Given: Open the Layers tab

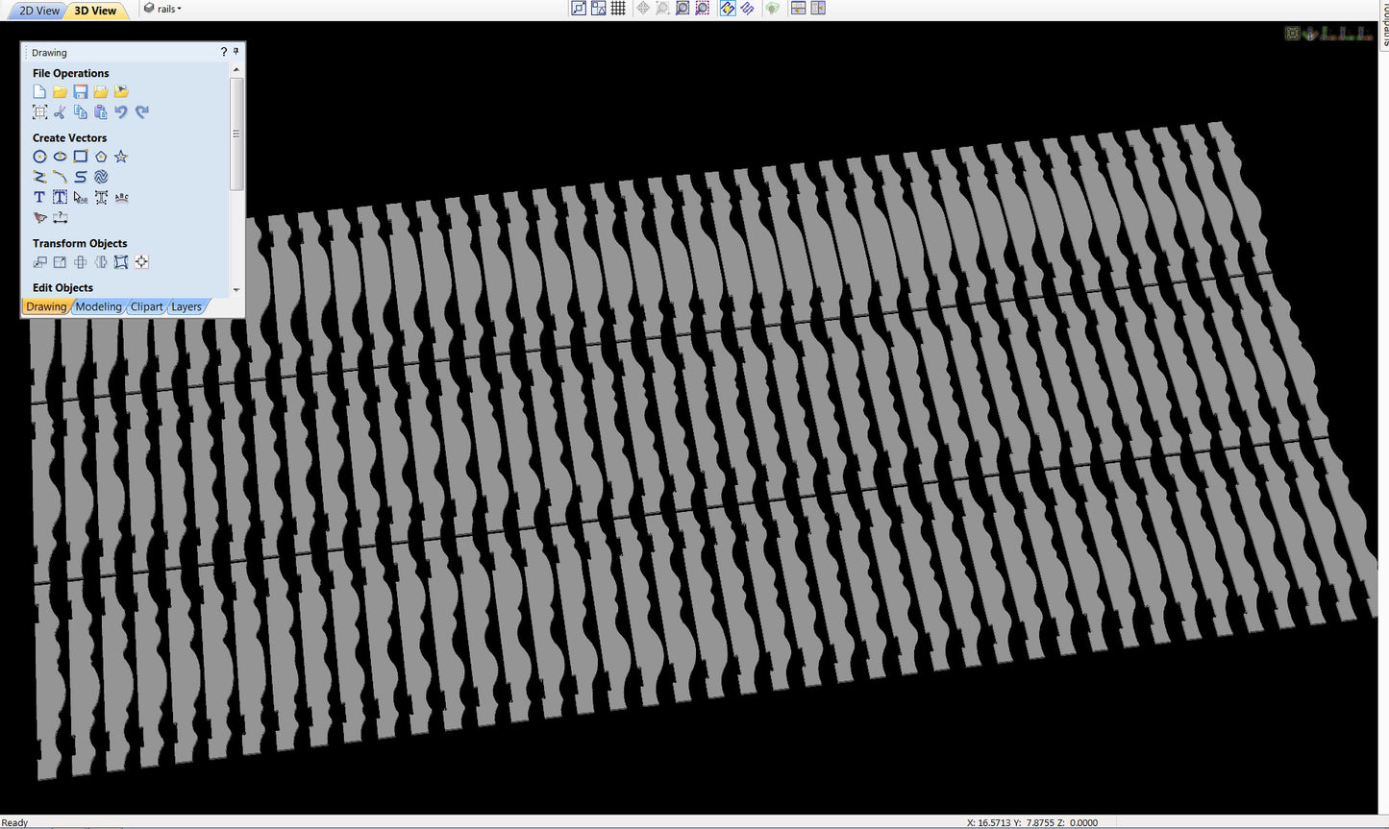Looking at the screenshot, I should (186, 306).
